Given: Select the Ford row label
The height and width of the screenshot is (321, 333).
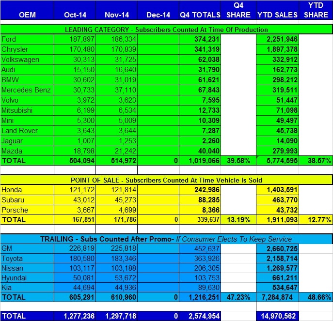Looking at the screenshot, I should (x=27, y=39).
